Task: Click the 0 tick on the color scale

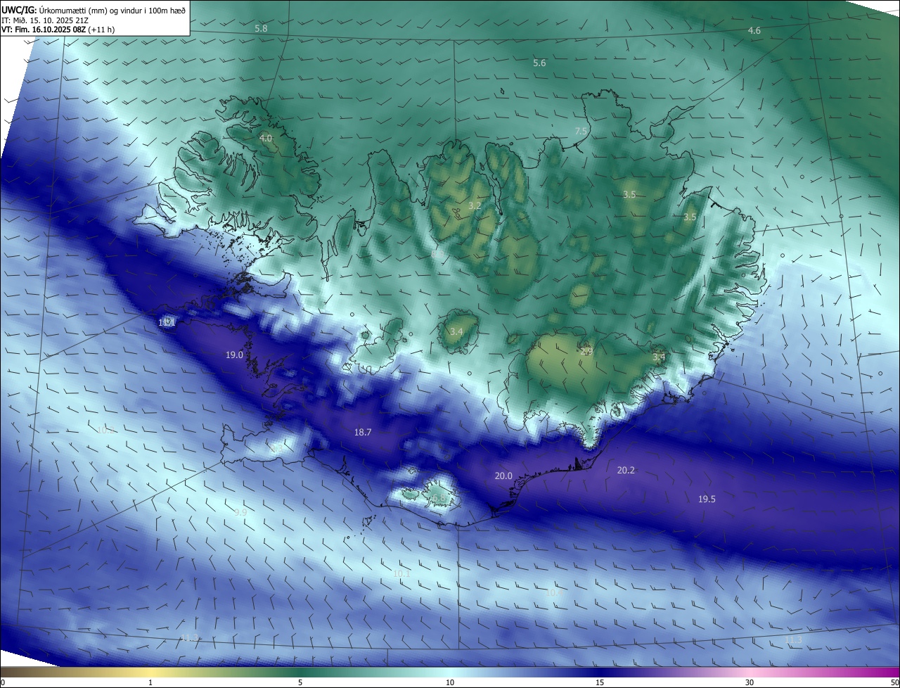Action: tap(3, 682)
